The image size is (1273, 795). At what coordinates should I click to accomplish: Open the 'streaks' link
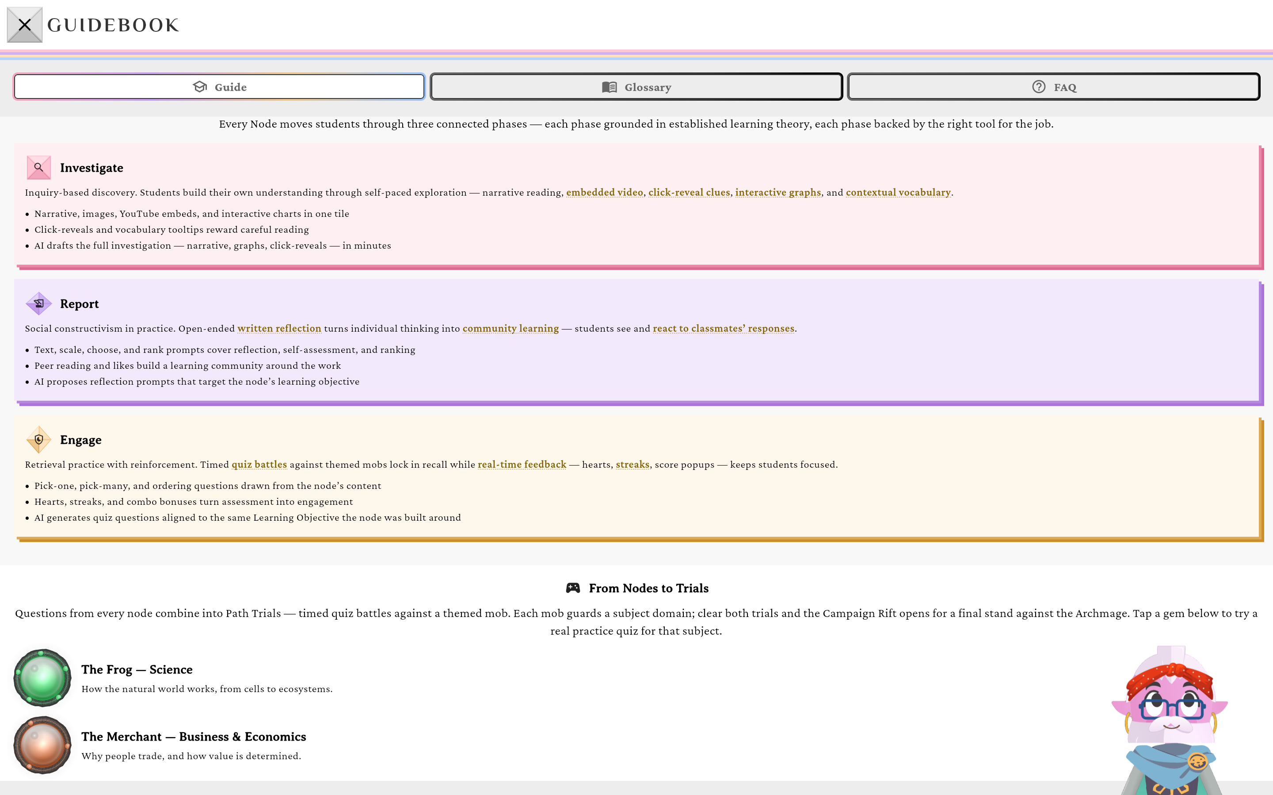point(632,465)
